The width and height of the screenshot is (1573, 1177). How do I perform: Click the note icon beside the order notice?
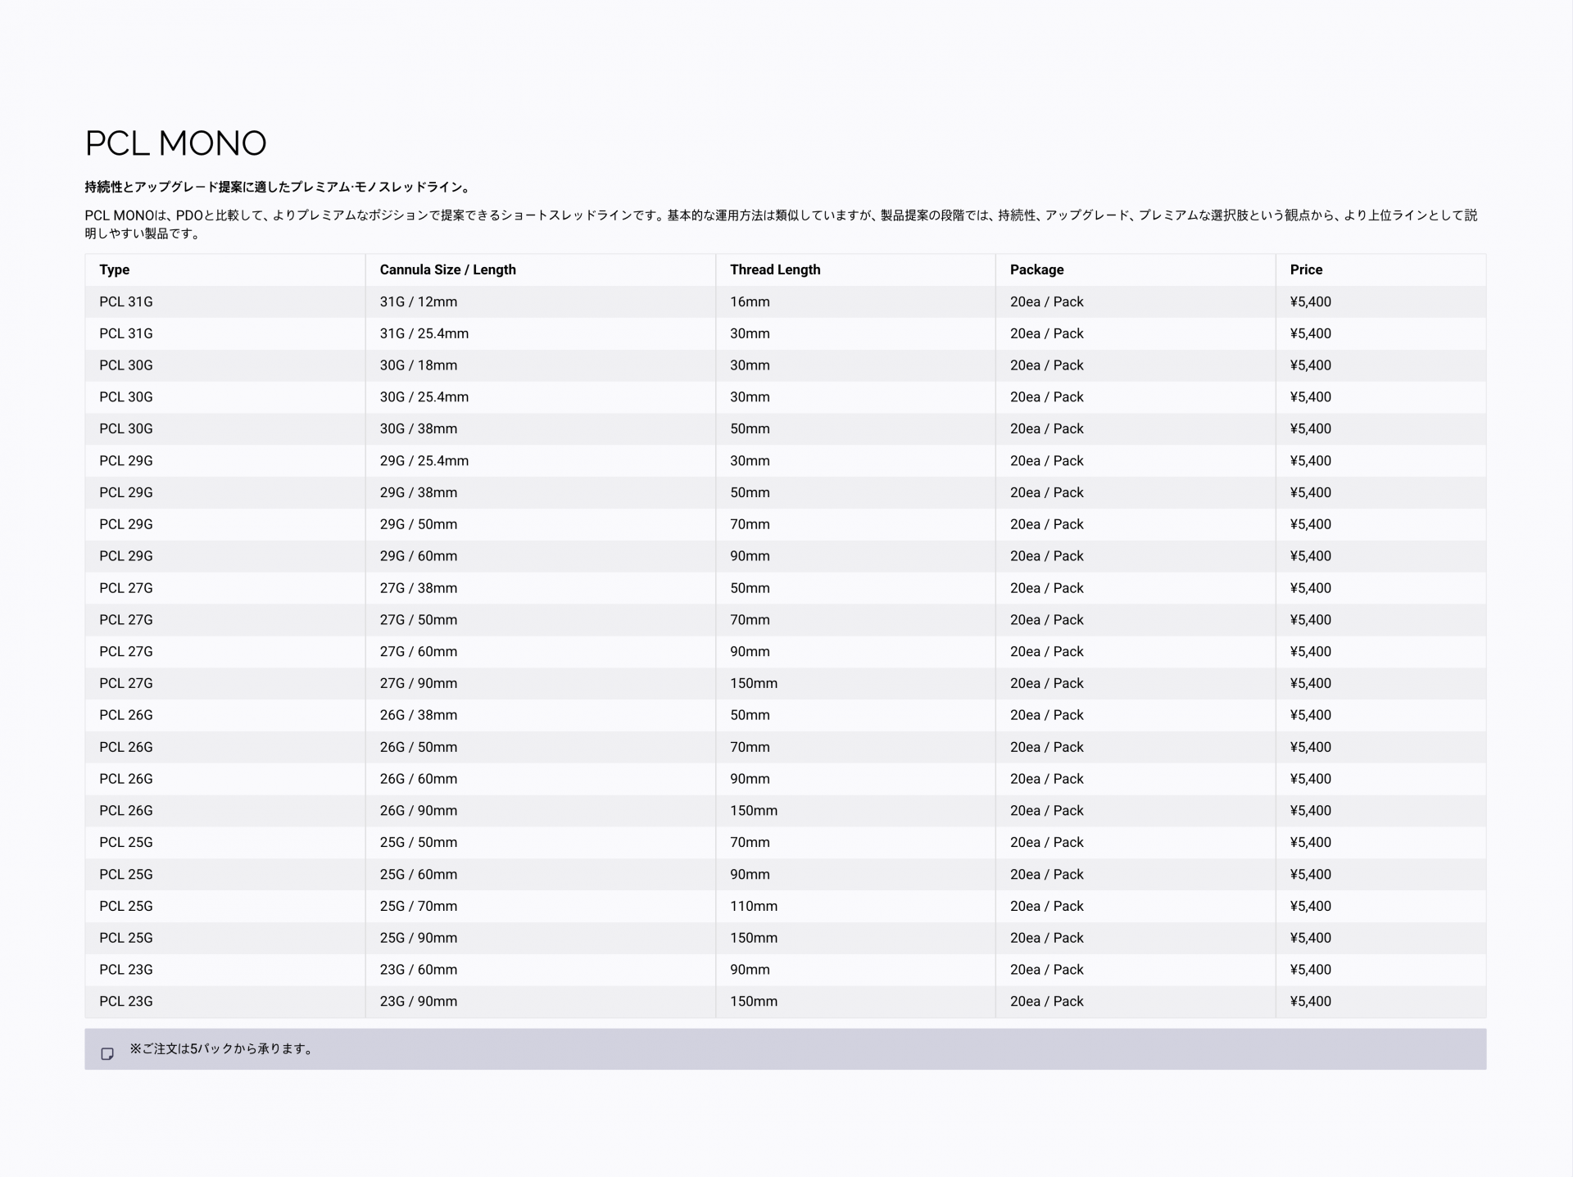pyautogui.click(x=107, y=1053)
